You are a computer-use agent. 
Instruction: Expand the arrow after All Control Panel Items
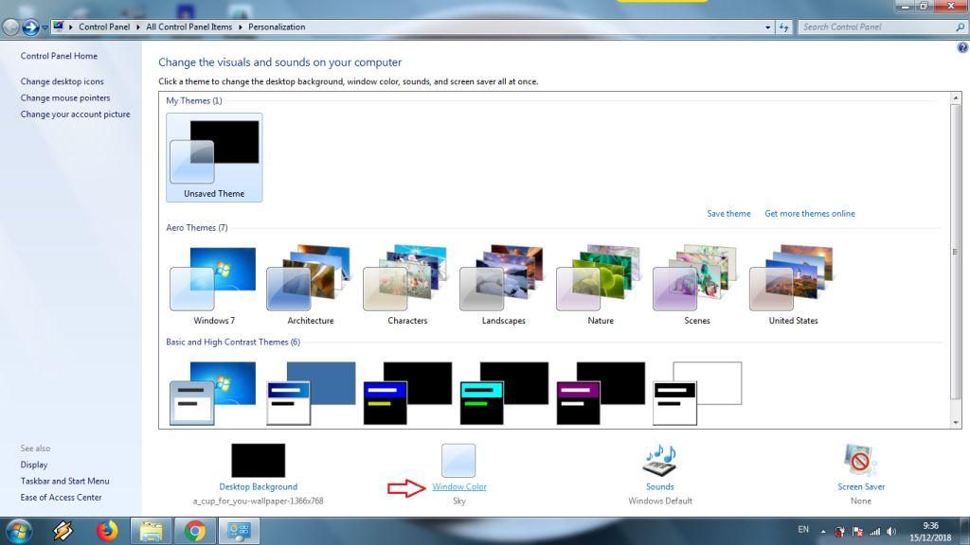[x=240, y=27]
